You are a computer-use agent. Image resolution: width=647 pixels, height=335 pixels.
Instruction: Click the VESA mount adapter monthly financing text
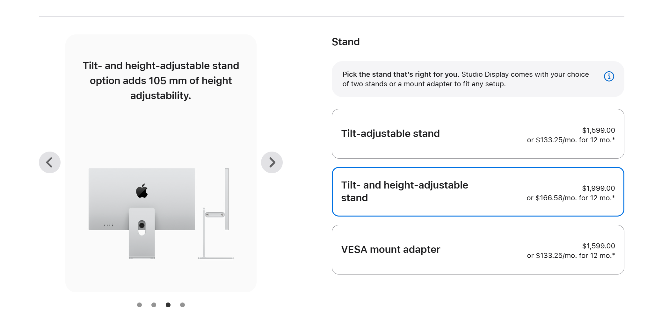[571, 255]
